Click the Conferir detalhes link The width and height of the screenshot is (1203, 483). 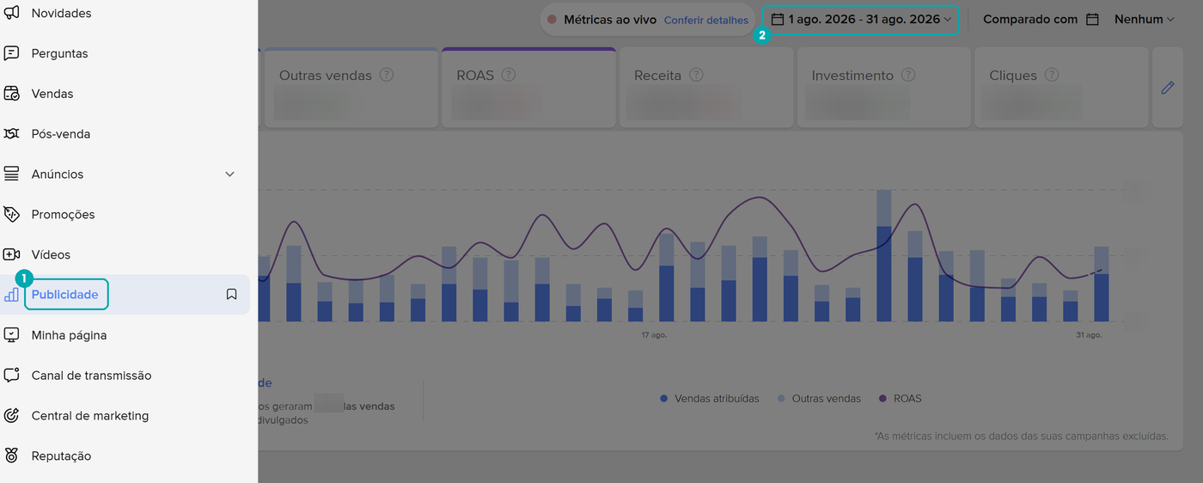point(706,19)
